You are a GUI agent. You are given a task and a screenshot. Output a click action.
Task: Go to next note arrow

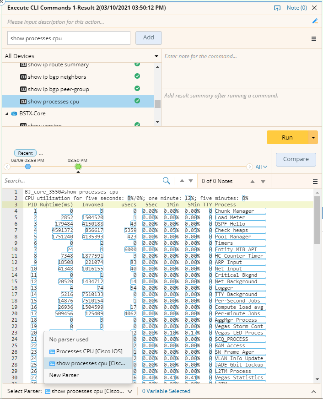pos(263,182)
